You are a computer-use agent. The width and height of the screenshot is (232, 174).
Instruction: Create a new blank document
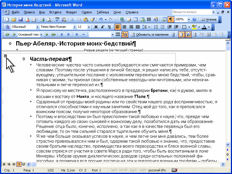pos(7,19)
